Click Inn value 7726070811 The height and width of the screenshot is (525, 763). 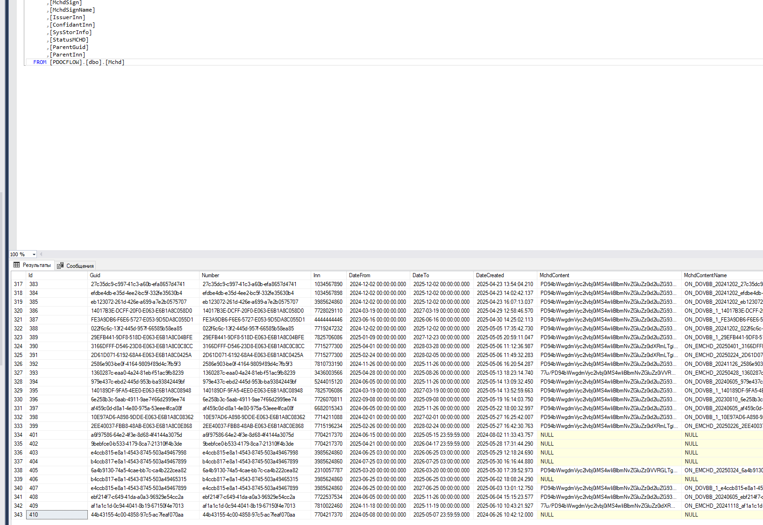(x=329, y=399)
